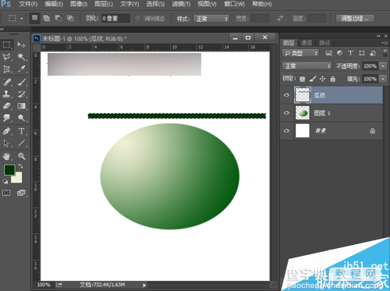
Task: Open the 不透明度 opacity slider arrow
Action: pos(383,66)
